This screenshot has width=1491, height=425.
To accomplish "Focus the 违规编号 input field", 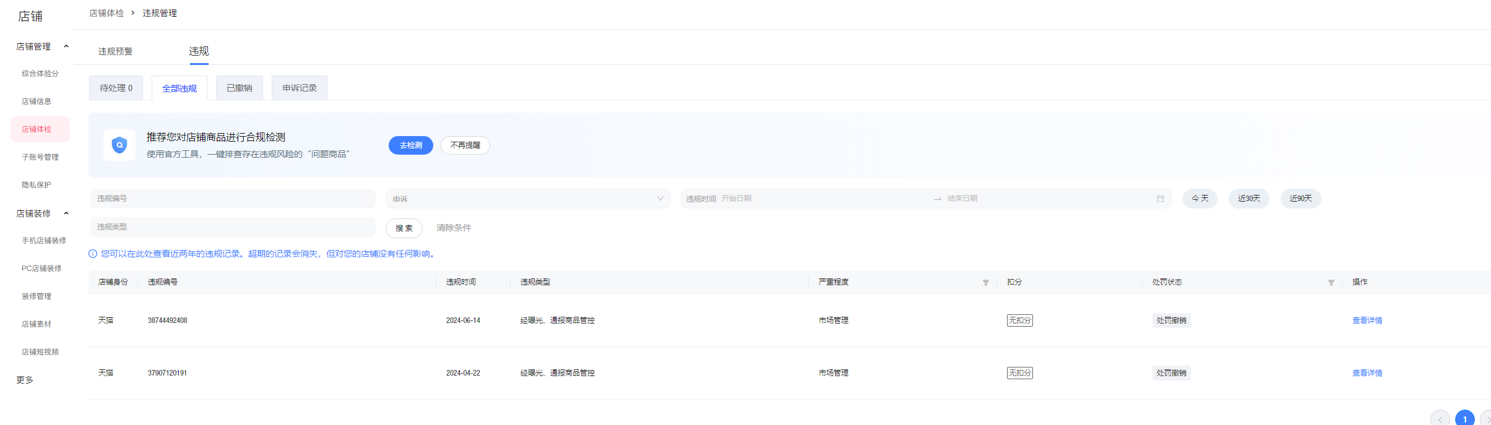I will pyautogui.click(x=232, y=199).
